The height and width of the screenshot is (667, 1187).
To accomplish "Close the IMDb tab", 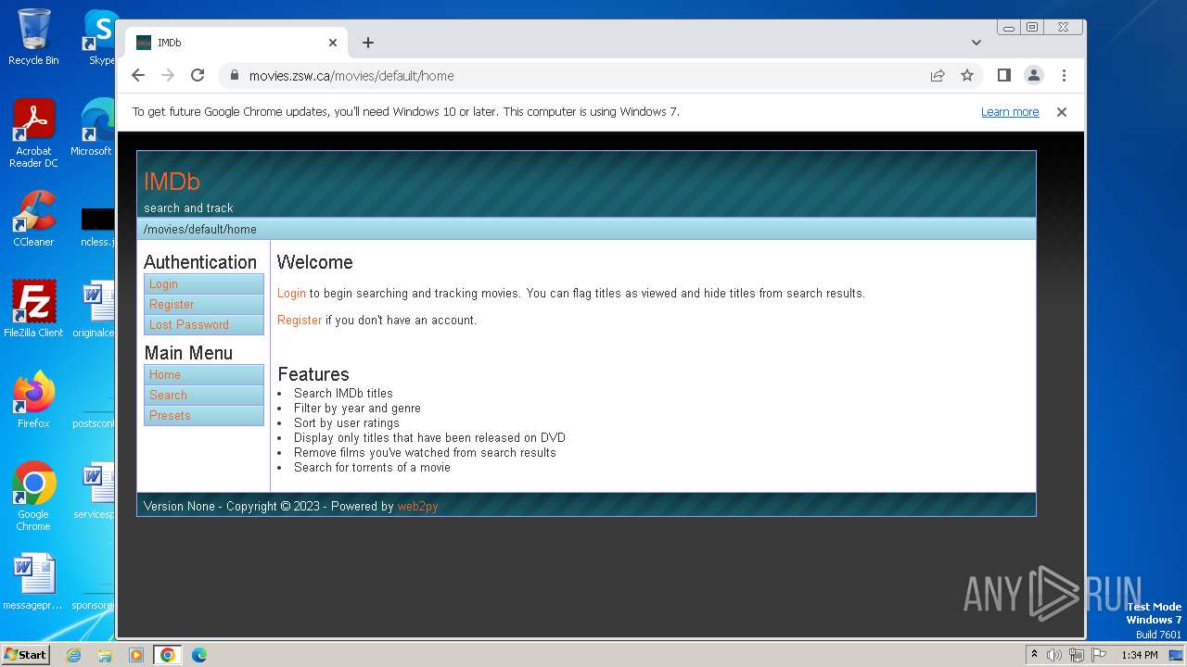I will coord(333,43).
